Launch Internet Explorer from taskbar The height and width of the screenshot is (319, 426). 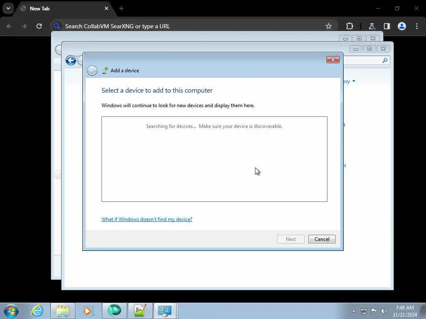(37, 311)
